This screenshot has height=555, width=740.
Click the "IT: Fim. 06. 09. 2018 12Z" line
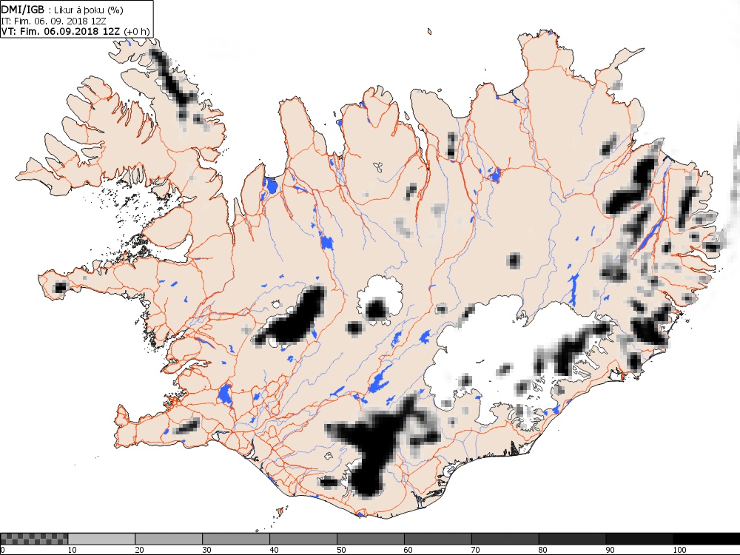(x=53, y=21)
